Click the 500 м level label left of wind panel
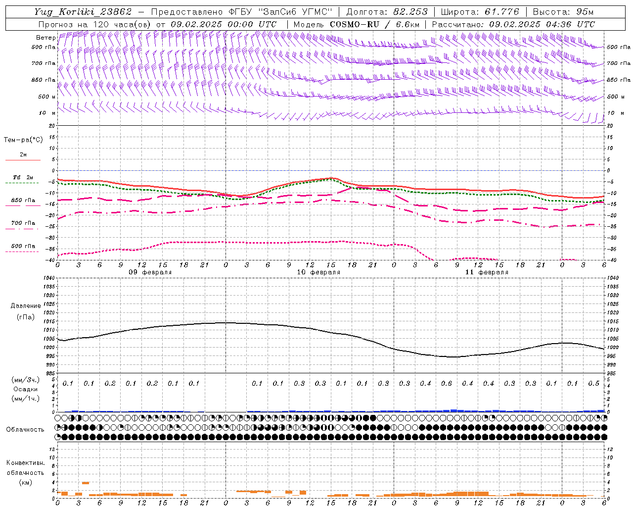 pos(47,97)
